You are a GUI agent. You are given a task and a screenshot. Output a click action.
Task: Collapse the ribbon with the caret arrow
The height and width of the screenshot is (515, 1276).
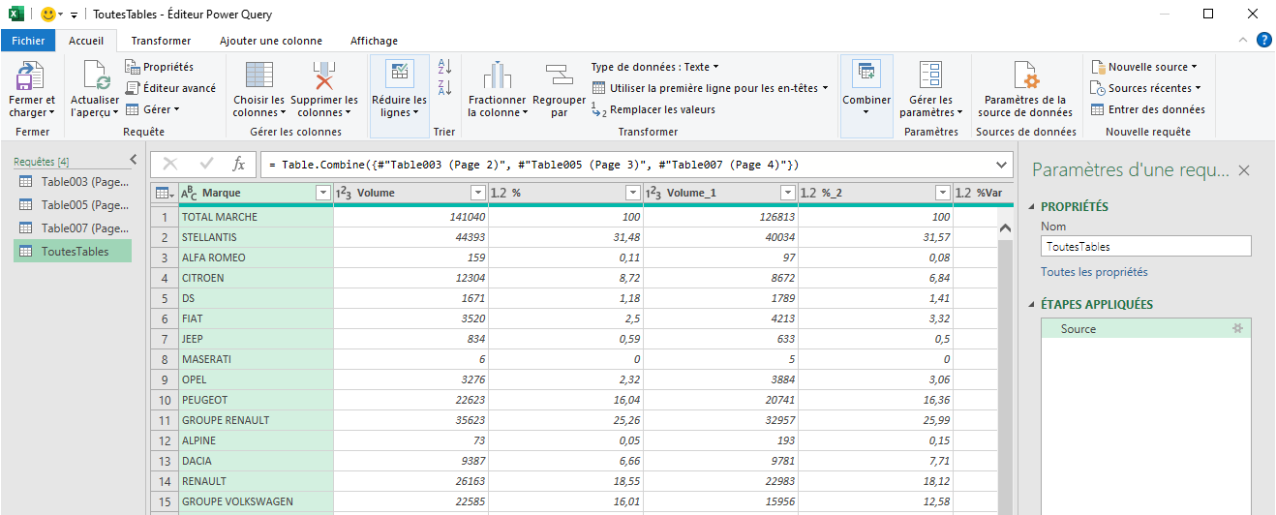1244,40
